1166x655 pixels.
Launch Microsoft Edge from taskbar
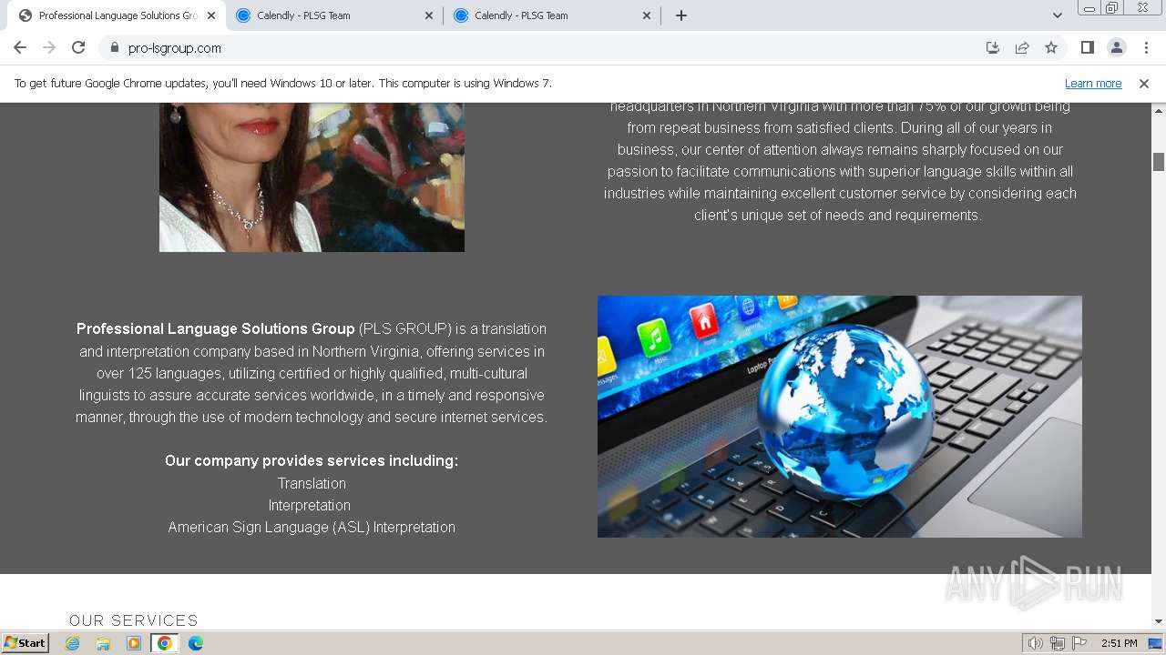[196, 643]
